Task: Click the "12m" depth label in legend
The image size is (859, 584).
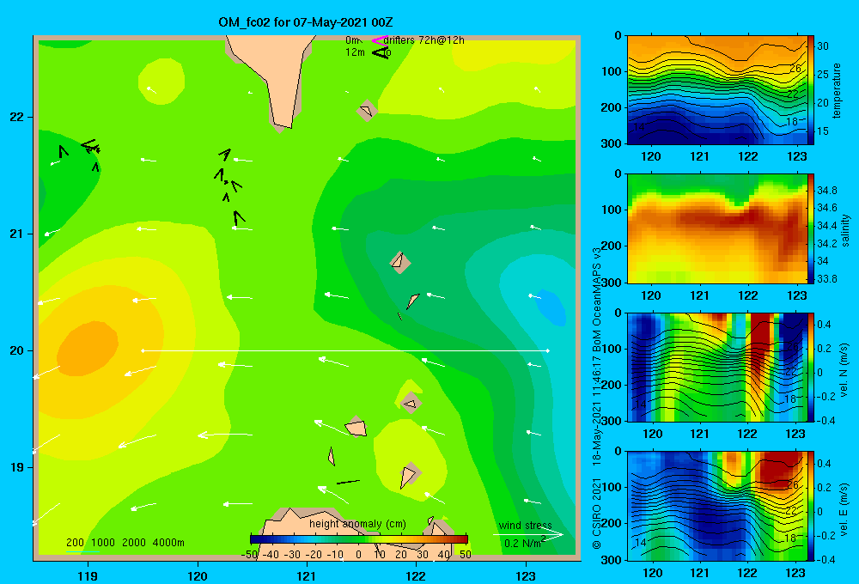Action: [x=355, y=52]
